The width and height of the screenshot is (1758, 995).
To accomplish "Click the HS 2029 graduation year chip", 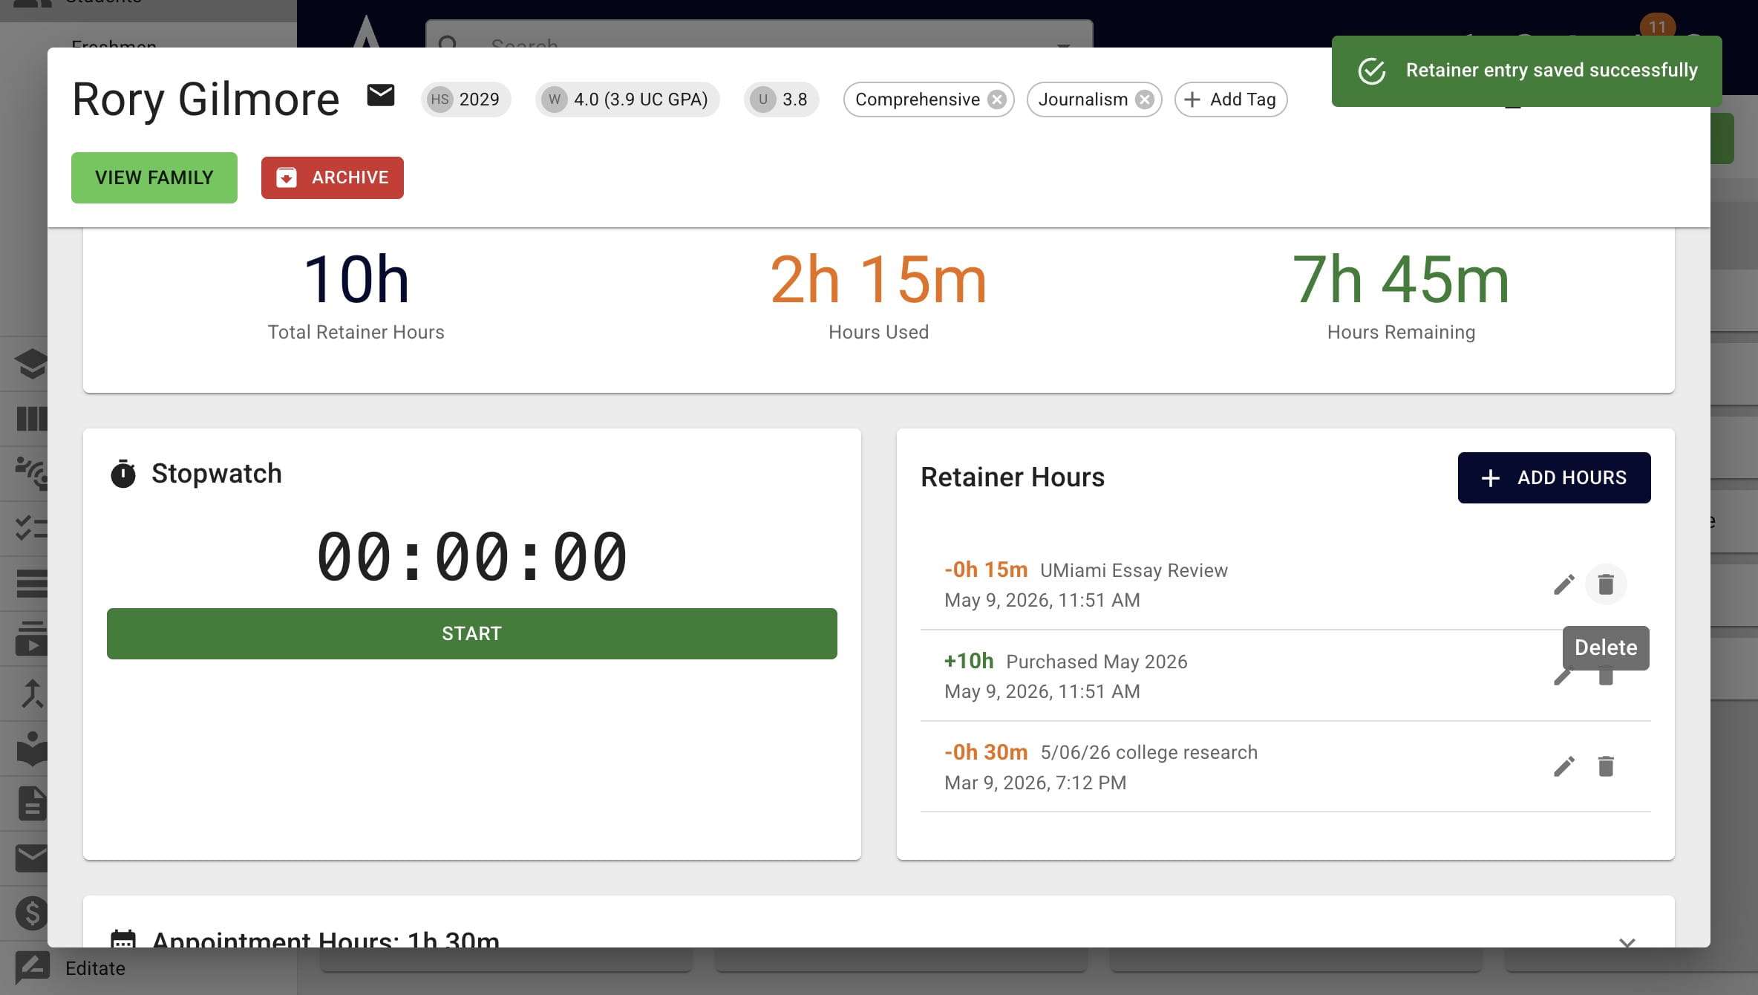I will pyautogui.click(x=466, y=99).
